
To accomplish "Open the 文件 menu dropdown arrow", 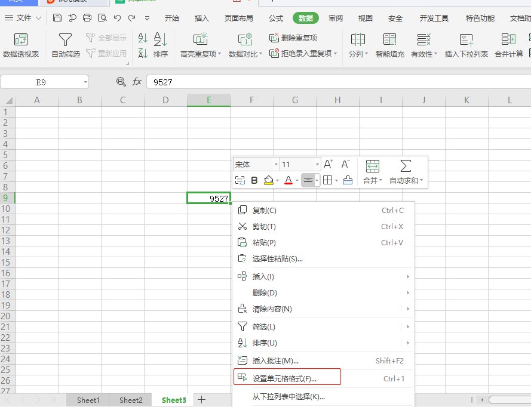I will click(38, 18).
